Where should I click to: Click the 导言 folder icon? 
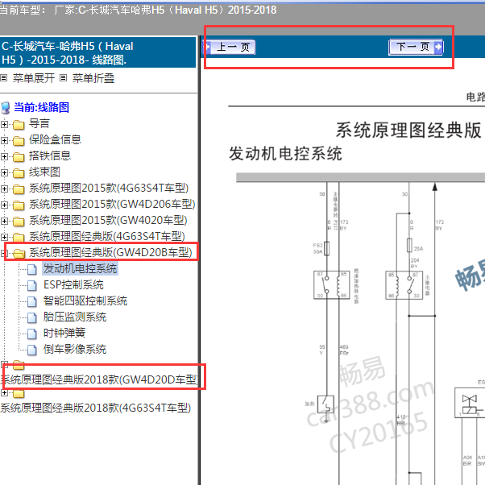tap(19, 125)
